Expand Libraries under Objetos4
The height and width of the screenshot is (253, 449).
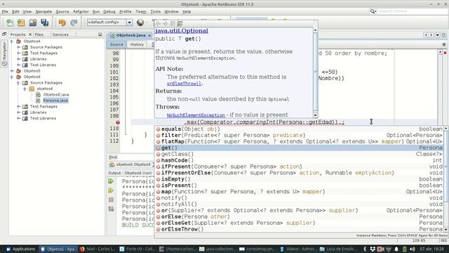(x=18, y=59)
